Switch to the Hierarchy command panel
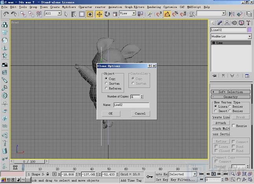This screenshot has width=254, height=184. pyautogui.click(x=227, y=23)
